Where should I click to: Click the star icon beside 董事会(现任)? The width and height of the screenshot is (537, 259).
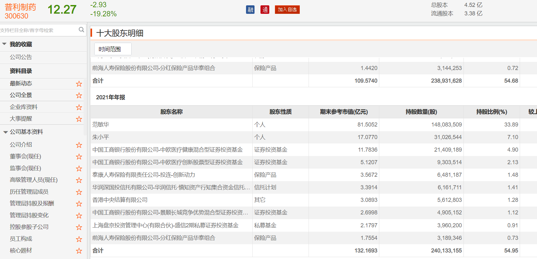[79, 157]
